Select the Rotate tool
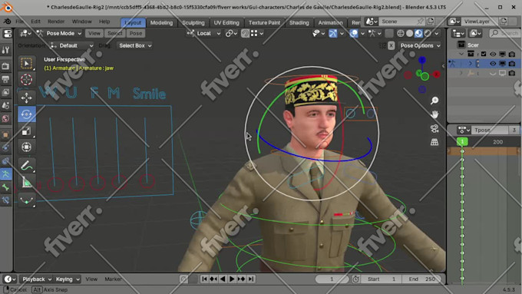Image resolution: width=522 pixels, height=294 pixels. 27,114
